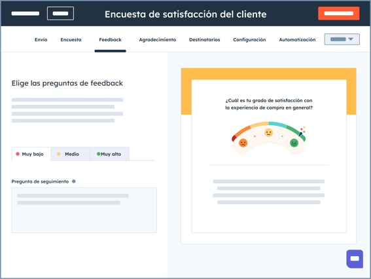This screenshot has height=279, width=371.
Task: Click the red dot on Muy bajo
Action: pos(18,154)
